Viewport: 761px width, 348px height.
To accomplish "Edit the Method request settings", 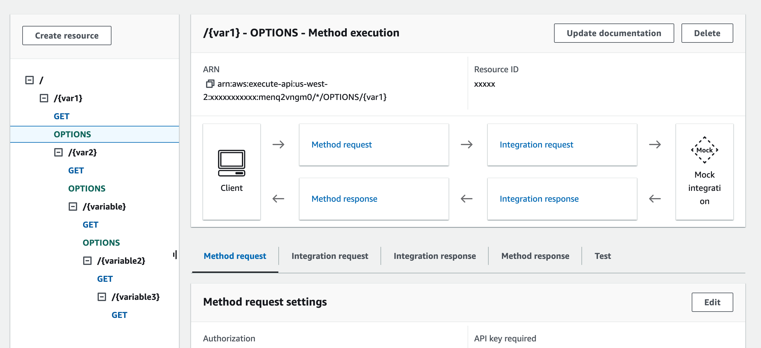I will click(712, 302).
